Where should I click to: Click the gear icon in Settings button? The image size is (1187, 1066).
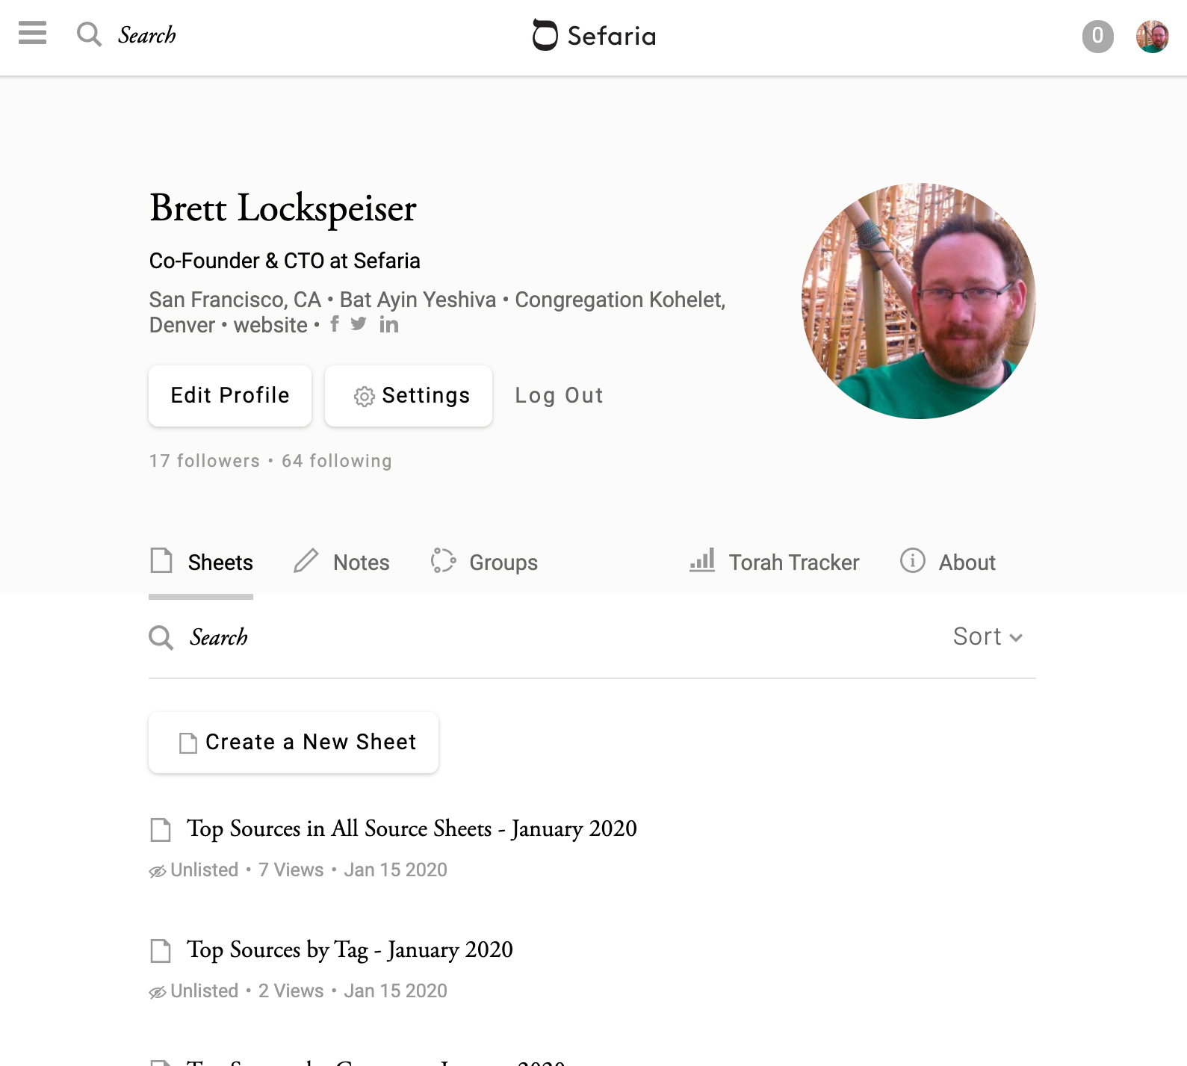pos(364,397)
